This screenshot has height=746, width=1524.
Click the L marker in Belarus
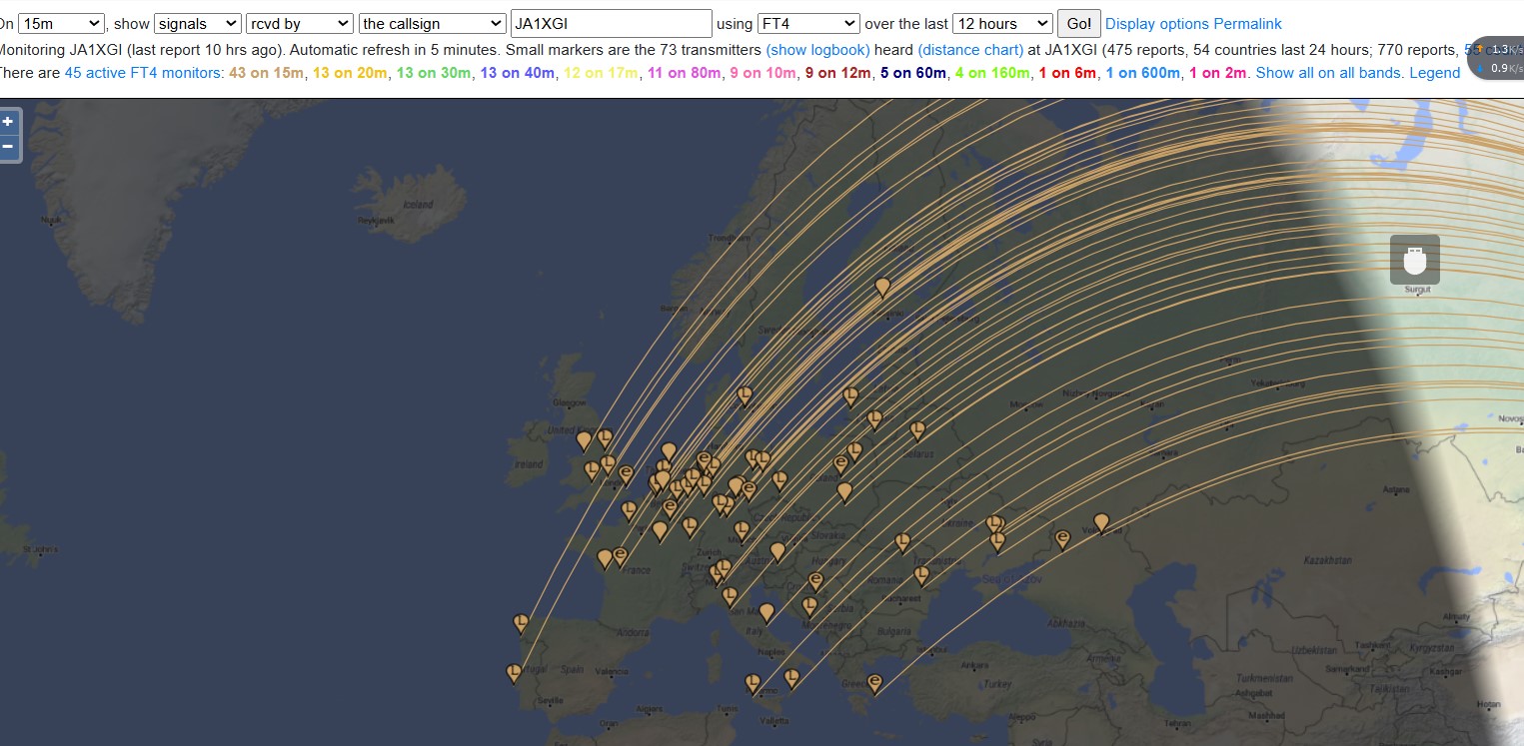(918, 430)
